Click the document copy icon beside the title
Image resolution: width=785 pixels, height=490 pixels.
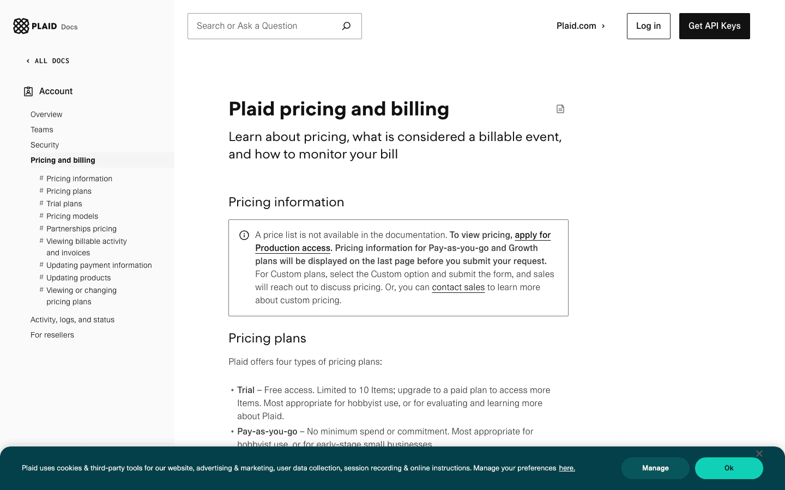point(560,109)
